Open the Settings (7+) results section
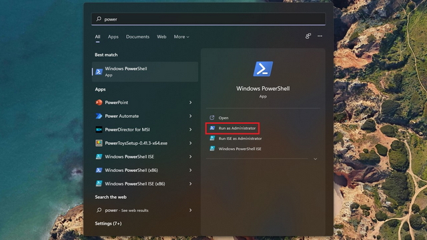This screenshot has height=240, width=427. [108, 223]
